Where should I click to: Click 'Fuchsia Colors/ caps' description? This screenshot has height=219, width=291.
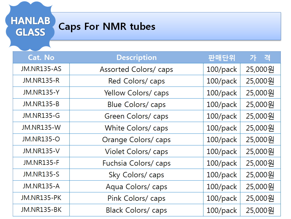[136, 163]
